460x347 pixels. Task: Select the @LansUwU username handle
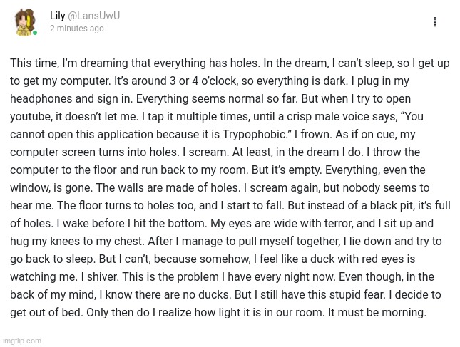(x=94, y=16)
